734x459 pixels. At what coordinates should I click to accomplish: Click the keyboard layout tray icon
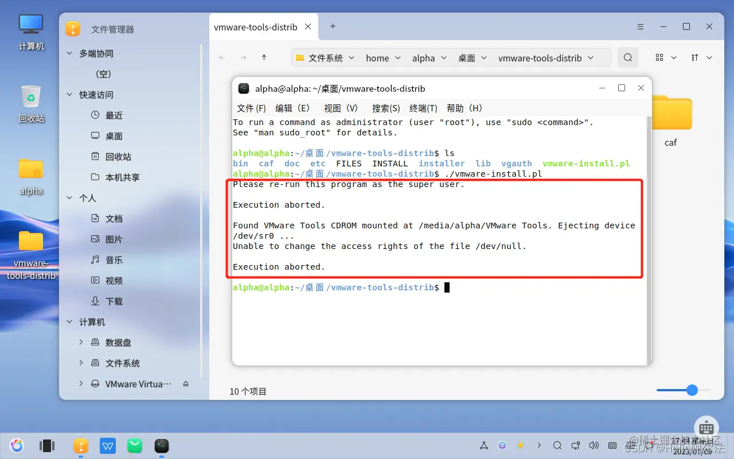coord(612,445)
